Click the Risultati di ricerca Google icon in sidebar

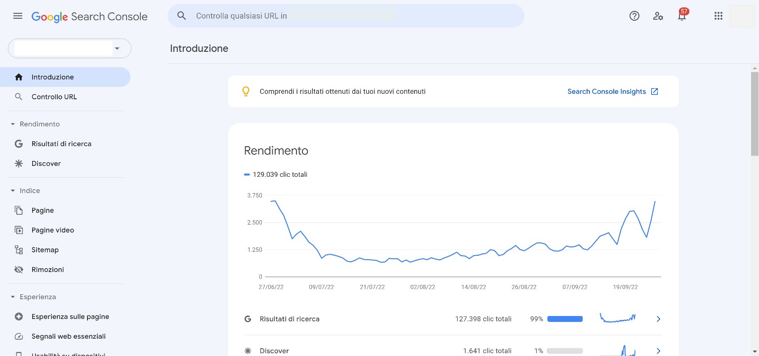(19, 144)
